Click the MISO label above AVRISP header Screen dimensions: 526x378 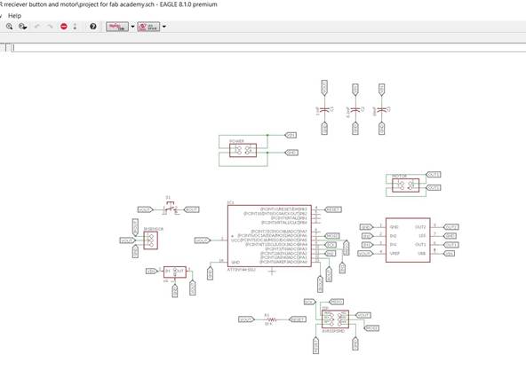(x=337, y=302)
